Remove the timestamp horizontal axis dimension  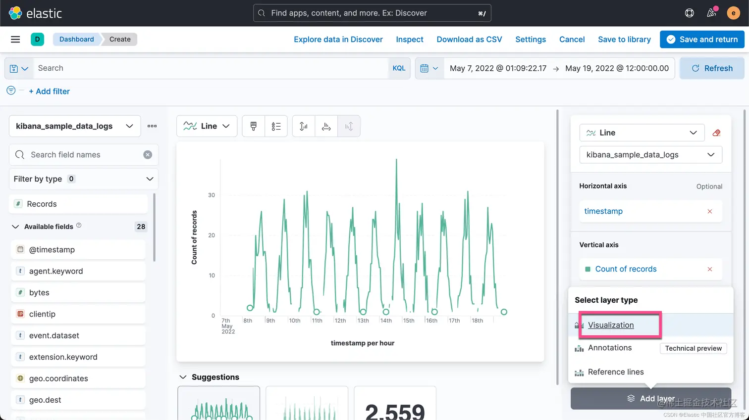[x=710, y=211]
